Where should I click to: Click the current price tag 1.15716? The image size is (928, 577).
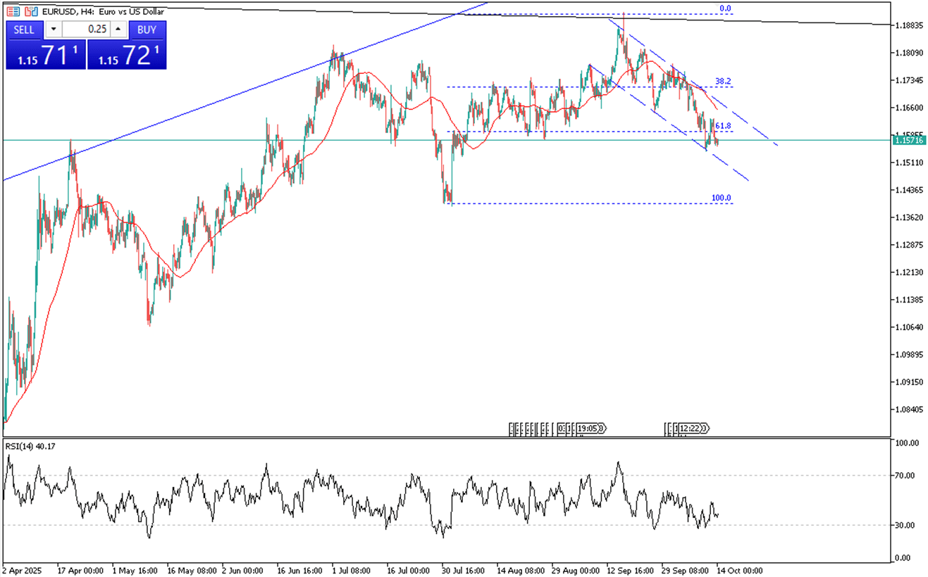click(908, 141)
